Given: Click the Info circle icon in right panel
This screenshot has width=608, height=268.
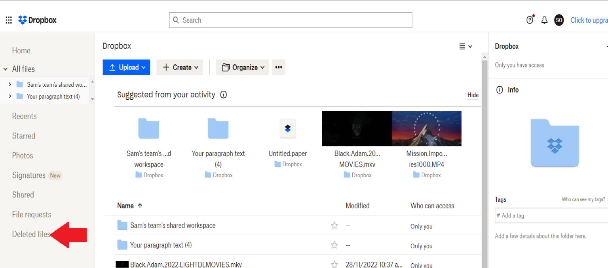Looking at the screenshot, I should click(x=500, y=90).
